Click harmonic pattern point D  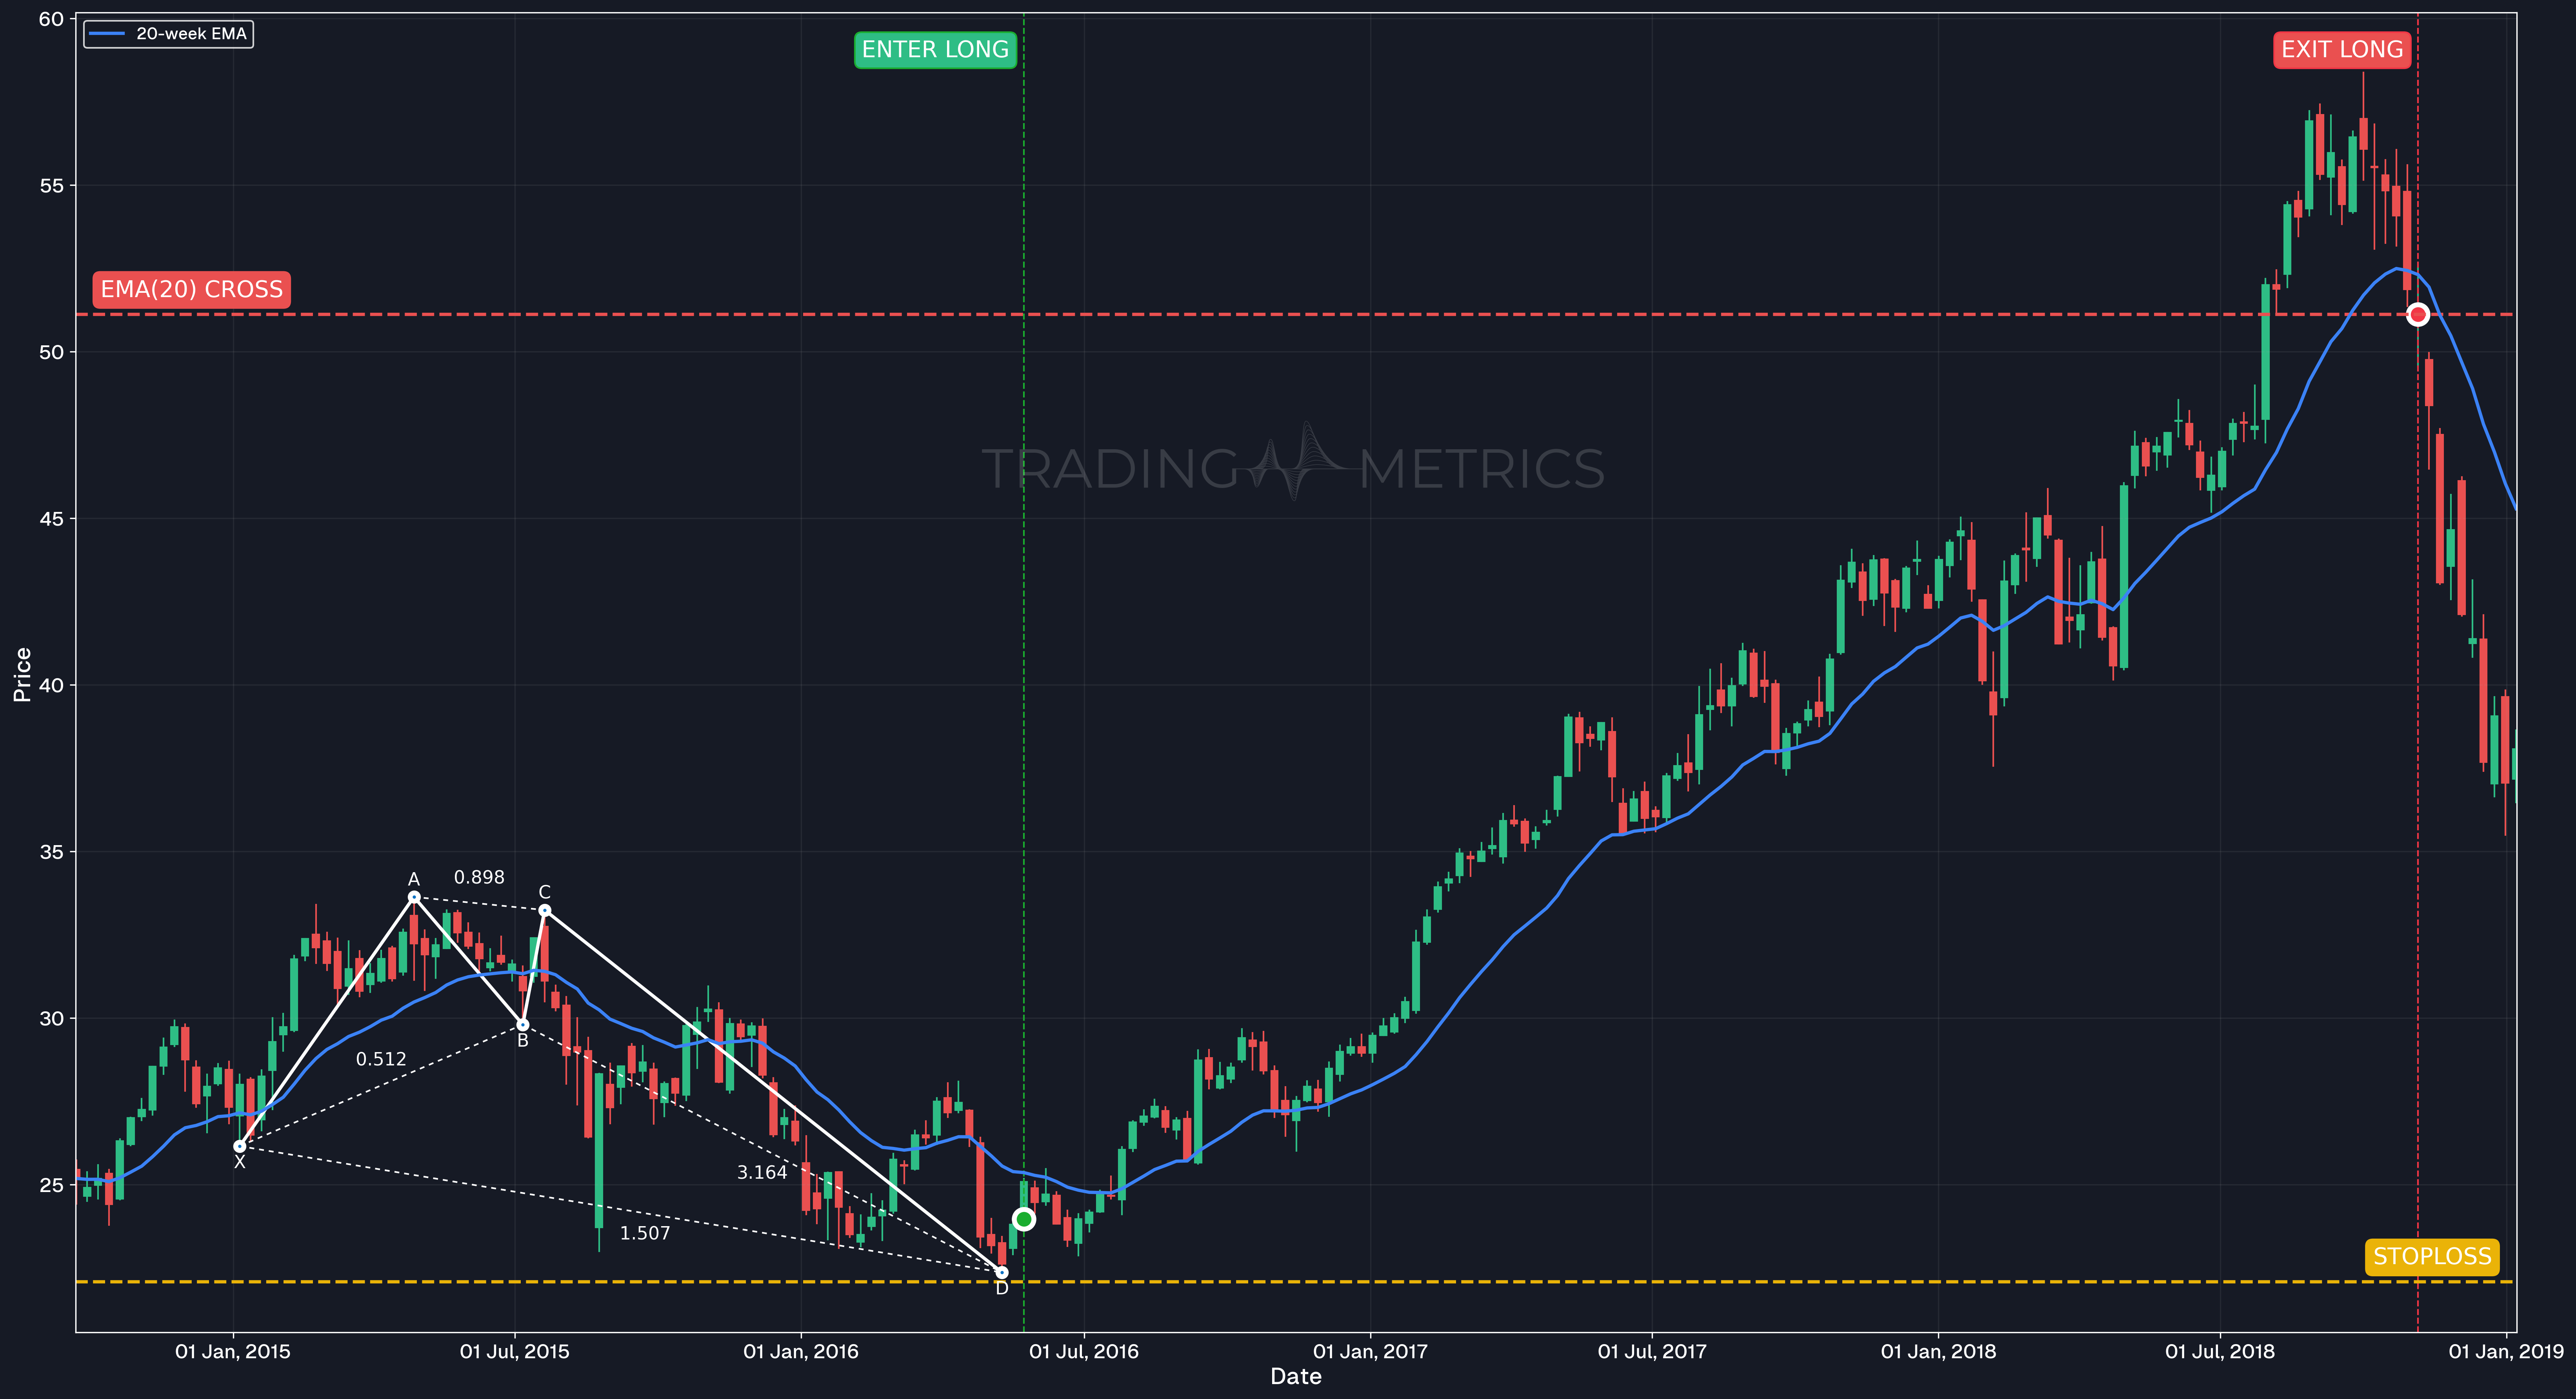[x=1001, y=1272]
